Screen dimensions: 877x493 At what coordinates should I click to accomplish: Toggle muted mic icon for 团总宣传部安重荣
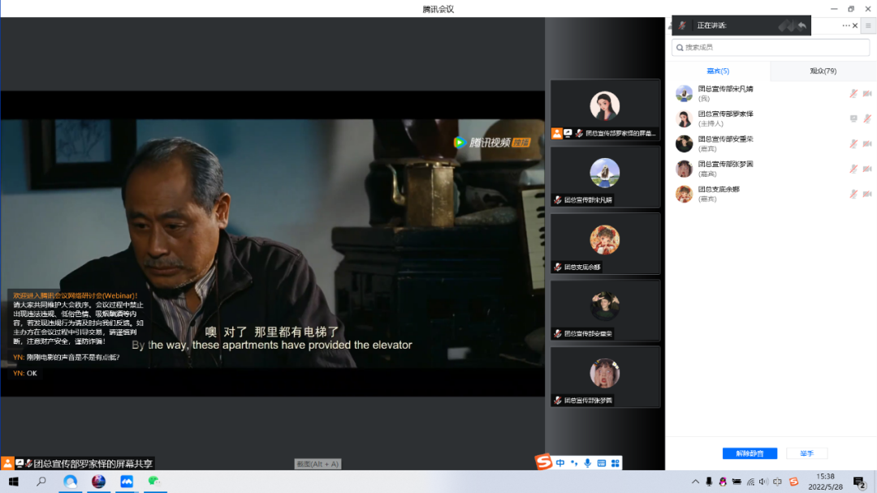853,144
